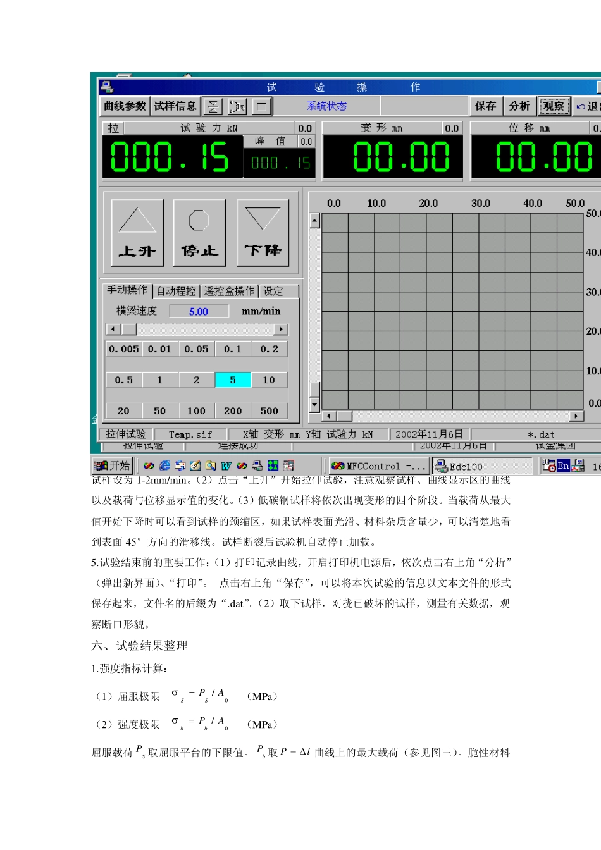
Task: Set crosshead speed to 0.1
Action: click(233, 349)
